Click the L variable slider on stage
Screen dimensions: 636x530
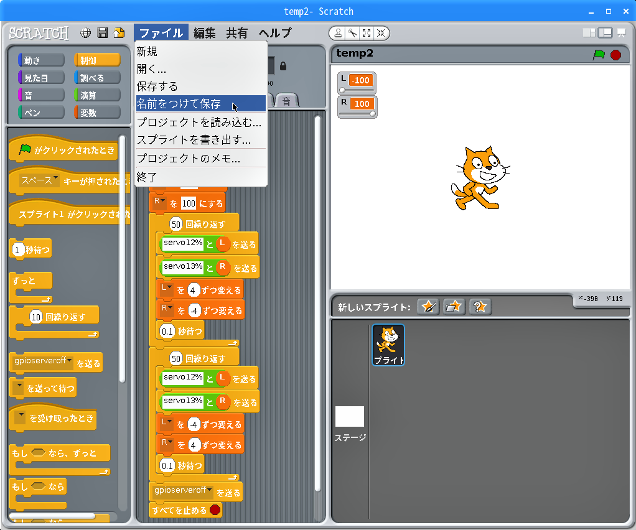coord(357,90)
